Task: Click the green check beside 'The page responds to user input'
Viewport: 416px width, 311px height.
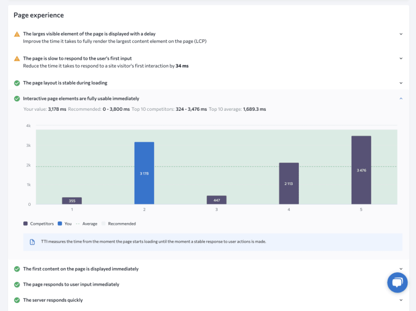Action: 18,284
